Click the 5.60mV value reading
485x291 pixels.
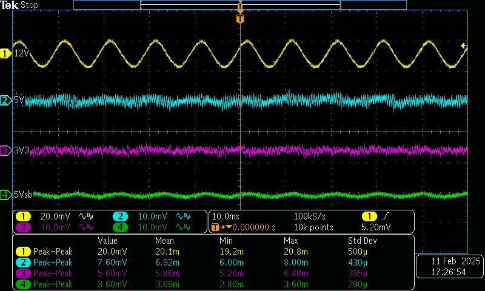pyautogui.click(x=112, y=273)
